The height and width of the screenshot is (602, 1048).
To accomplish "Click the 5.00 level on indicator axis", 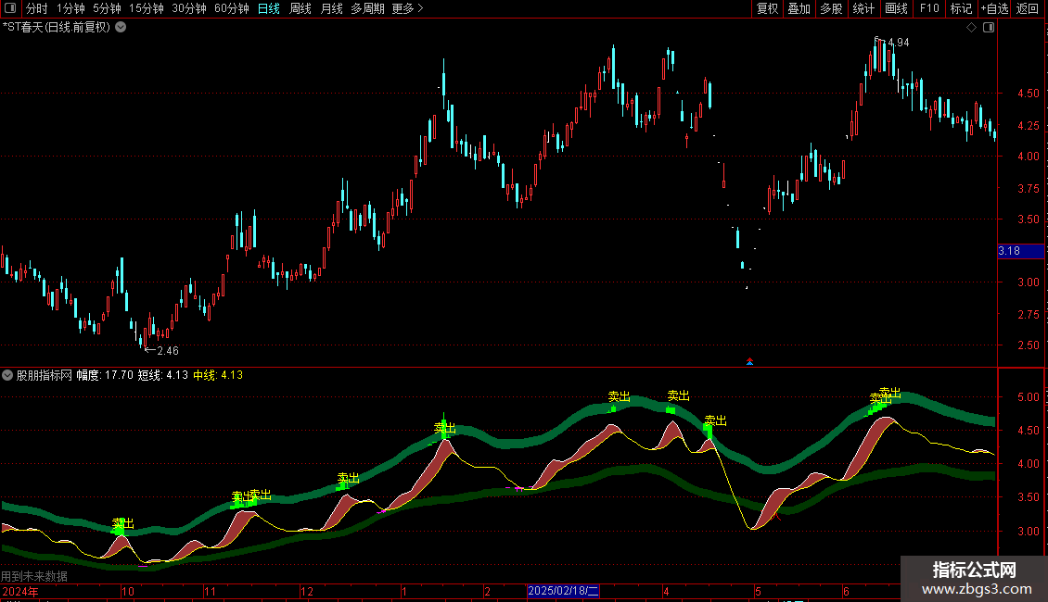I will tap(1029, 397).
